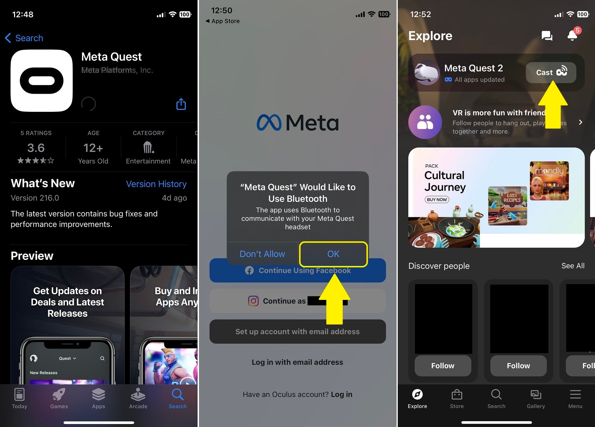
Task: Enable Instagram account login option
Action: pyautogui.click(x=297, y=301)
